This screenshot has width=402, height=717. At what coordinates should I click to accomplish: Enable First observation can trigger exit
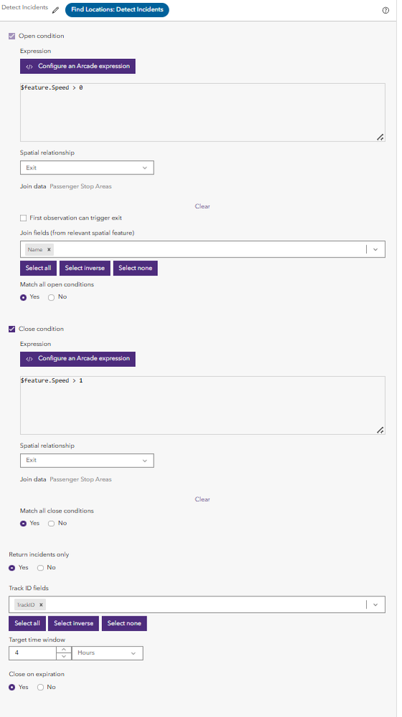[23, 218]
